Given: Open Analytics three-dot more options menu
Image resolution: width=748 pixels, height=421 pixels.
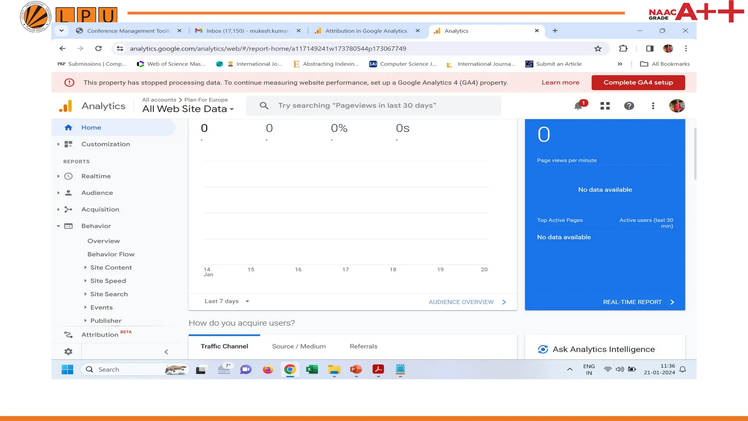Looking at the screenshot, I should pyautogui.click(x=653, y=106).
